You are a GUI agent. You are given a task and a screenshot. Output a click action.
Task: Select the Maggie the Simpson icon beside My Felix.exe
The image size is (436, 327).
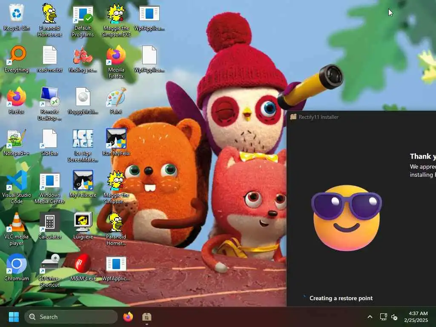[116, 187]
